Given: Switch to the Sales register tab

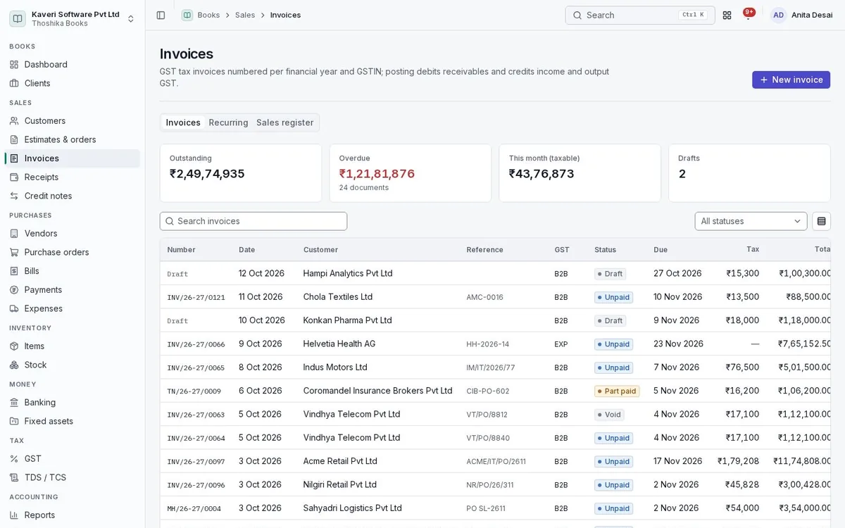Looking at the screenshot, I should pos(284,122).
